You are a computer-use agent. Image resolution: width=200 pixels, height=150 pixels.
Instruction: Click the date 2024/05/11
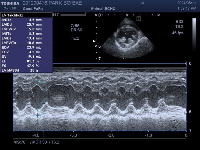coord(187,3)
